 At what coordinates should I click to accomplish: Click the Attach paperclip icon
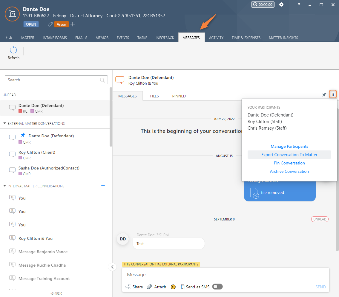(x=150, y=287)
